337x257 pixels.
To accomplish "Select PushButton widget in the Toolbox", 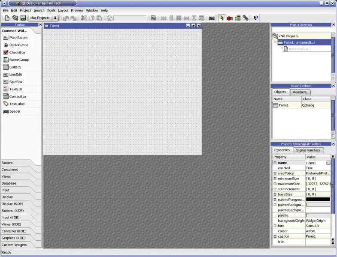I will (21, 38).
